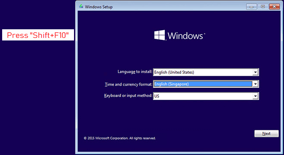The image size is (284, 155).
Task: Click the "Keyboard or input method:" label
Action: [x=128, y=96]
